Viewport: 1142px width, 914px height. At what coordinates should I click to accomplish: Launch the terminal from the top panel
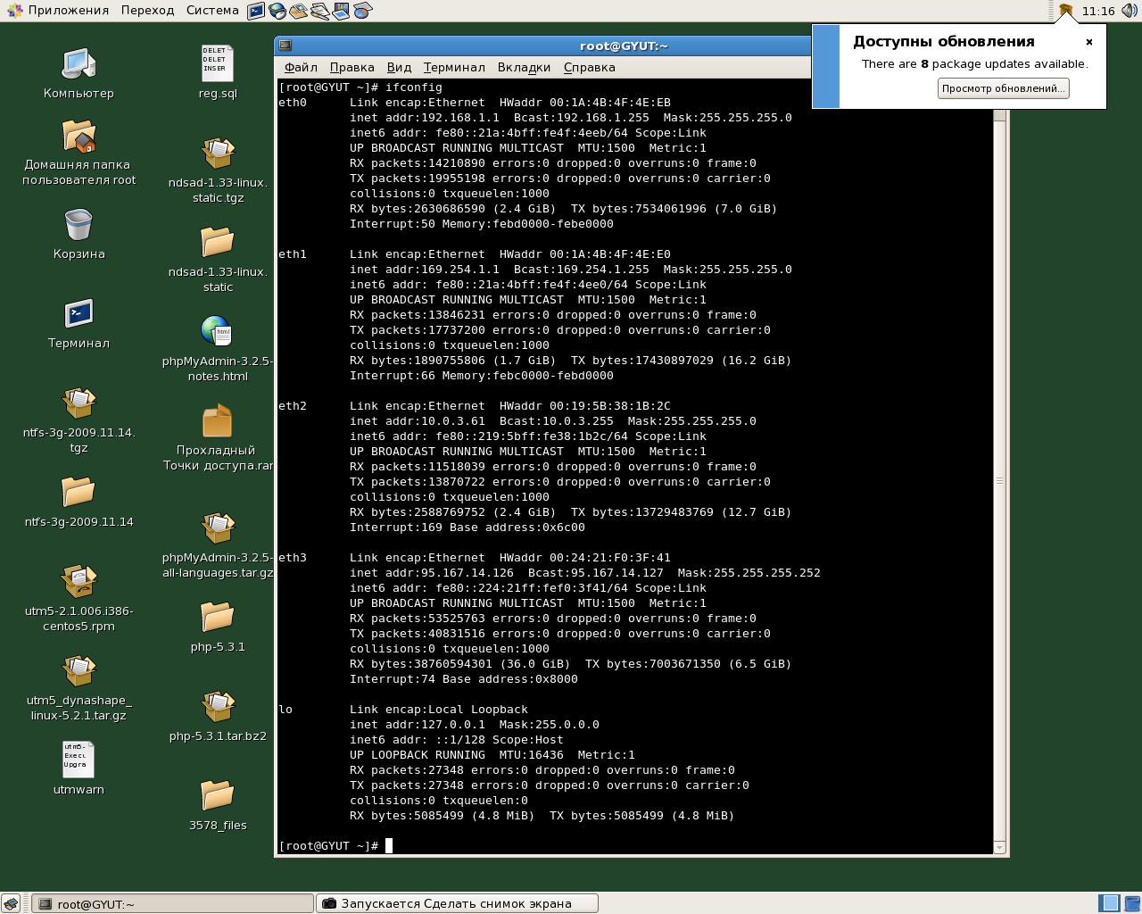point(256,11)
